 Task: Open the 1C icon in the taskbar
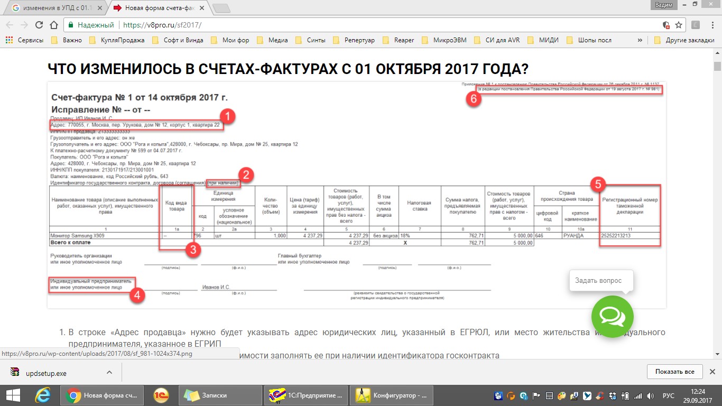coord(161,395)
